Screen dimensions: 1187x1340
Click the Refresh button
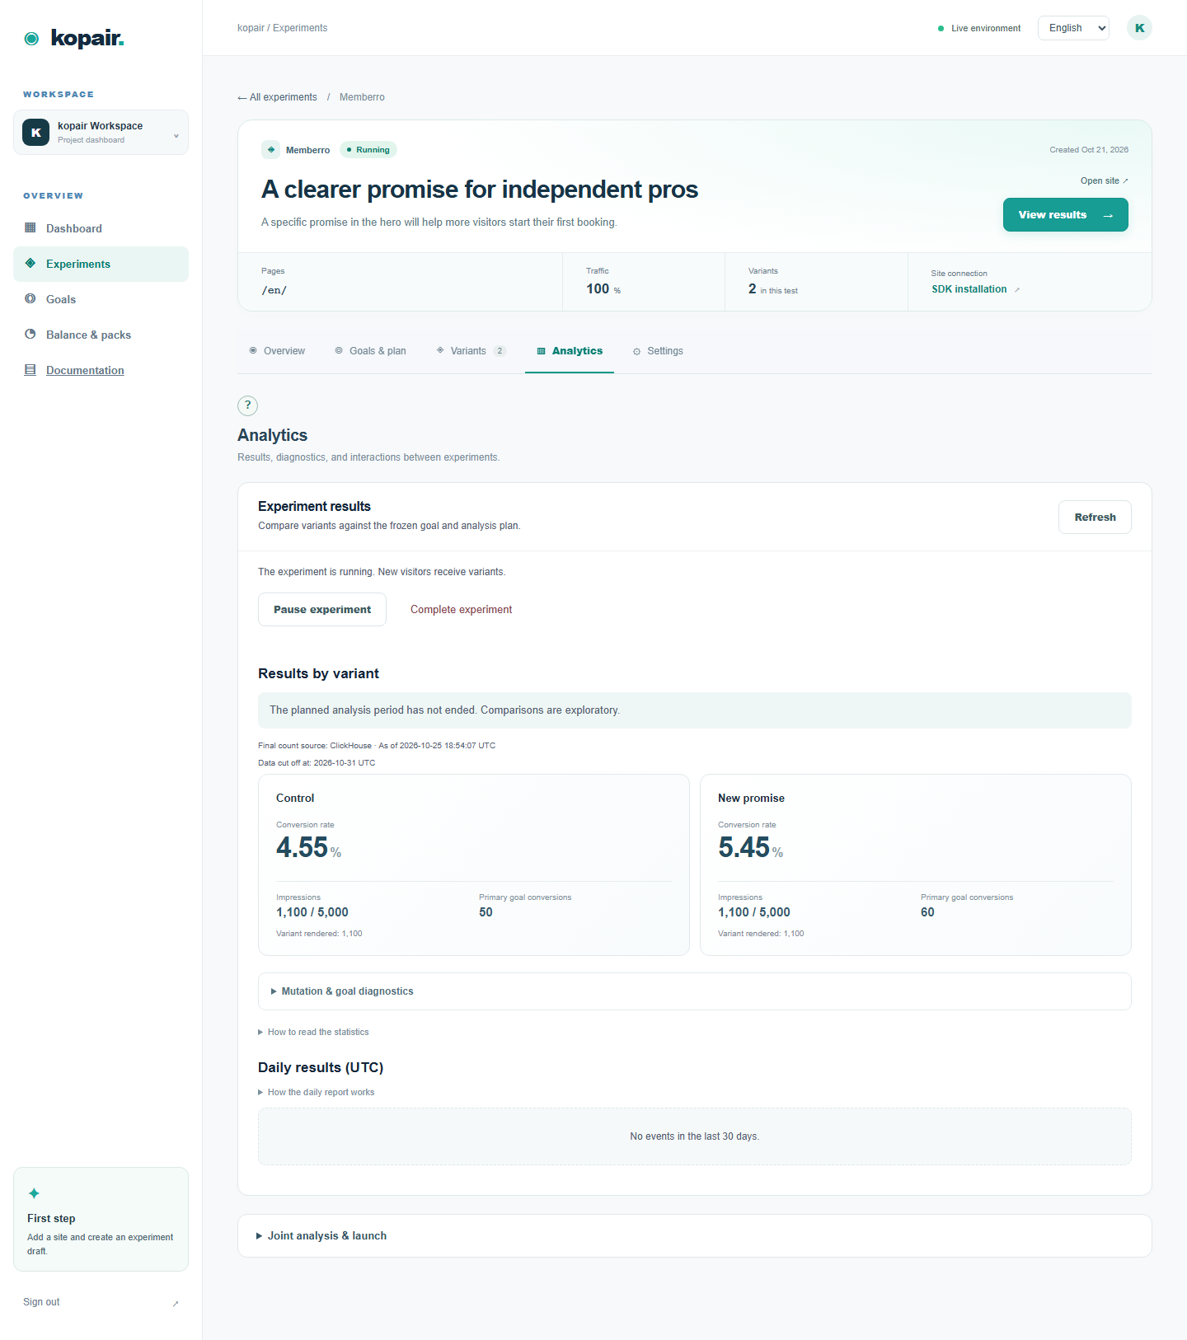pyautogui.click(x=1095, y=517)
